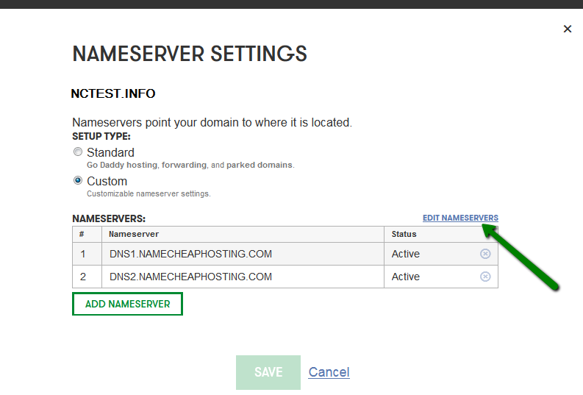The width and height of the screenshot is (583, 395).
Task: Click the row number 1 cell
Action: 87,254
